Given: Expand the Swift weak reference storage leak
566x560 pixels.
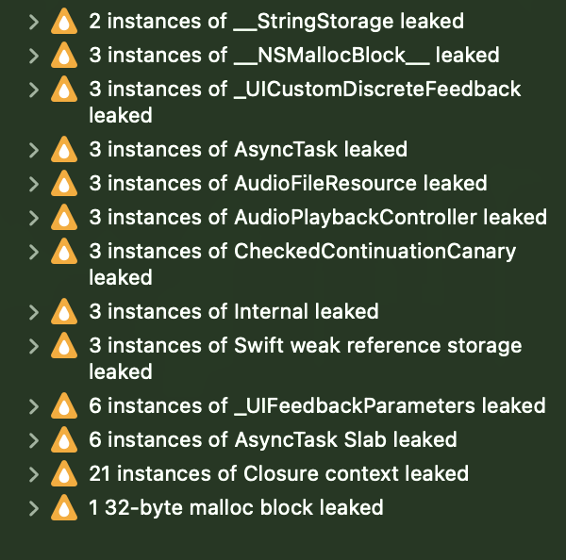Looking at the screenshot, I should tap(34, 347).
